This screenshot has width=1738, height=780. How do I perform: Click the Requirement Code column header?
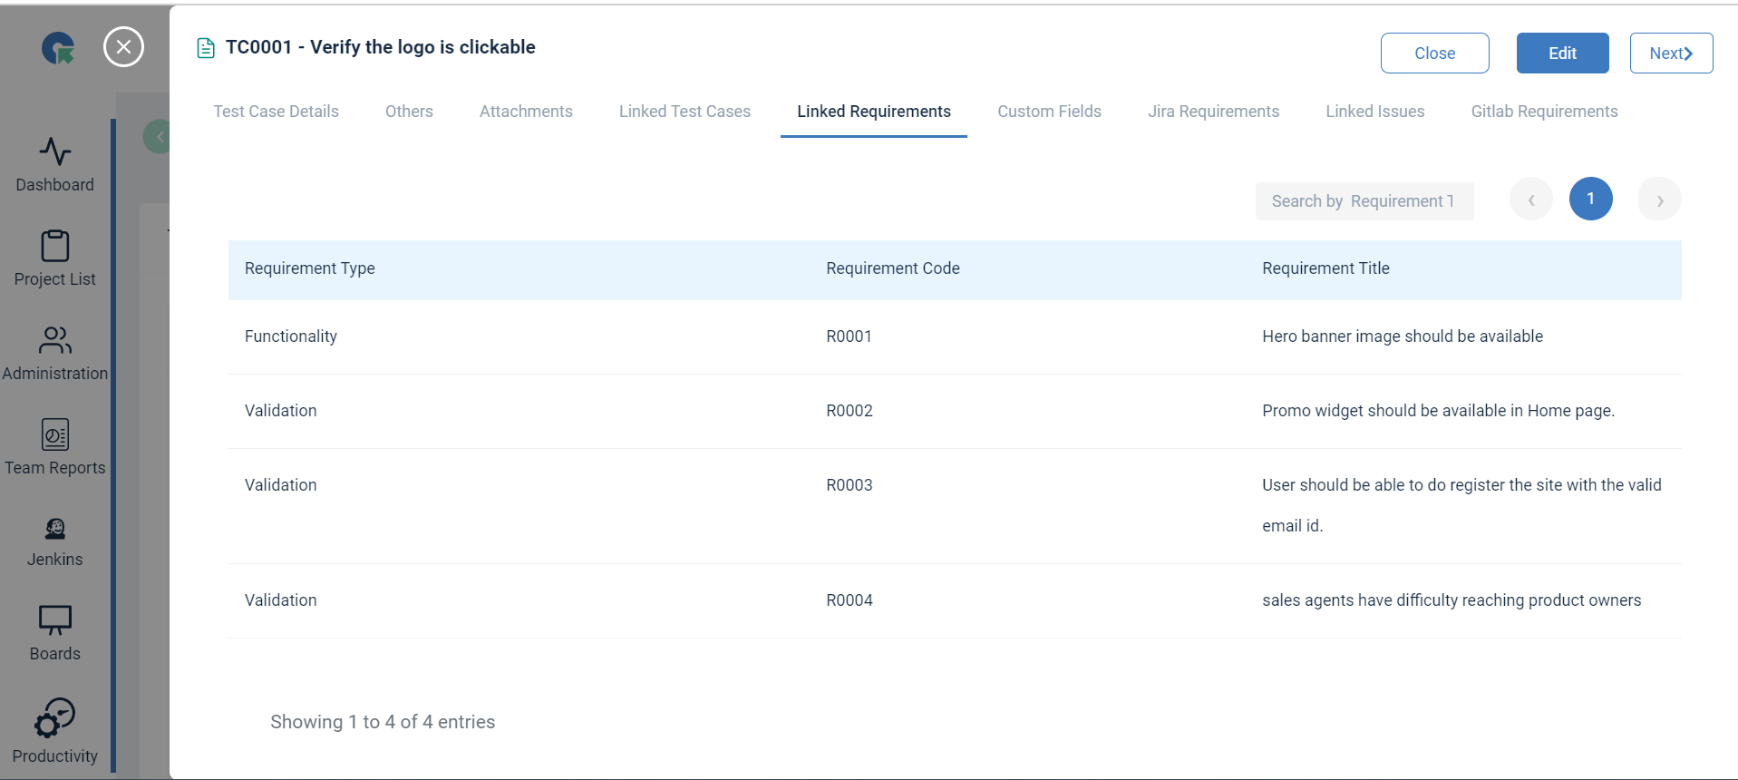tap(893, 268)
